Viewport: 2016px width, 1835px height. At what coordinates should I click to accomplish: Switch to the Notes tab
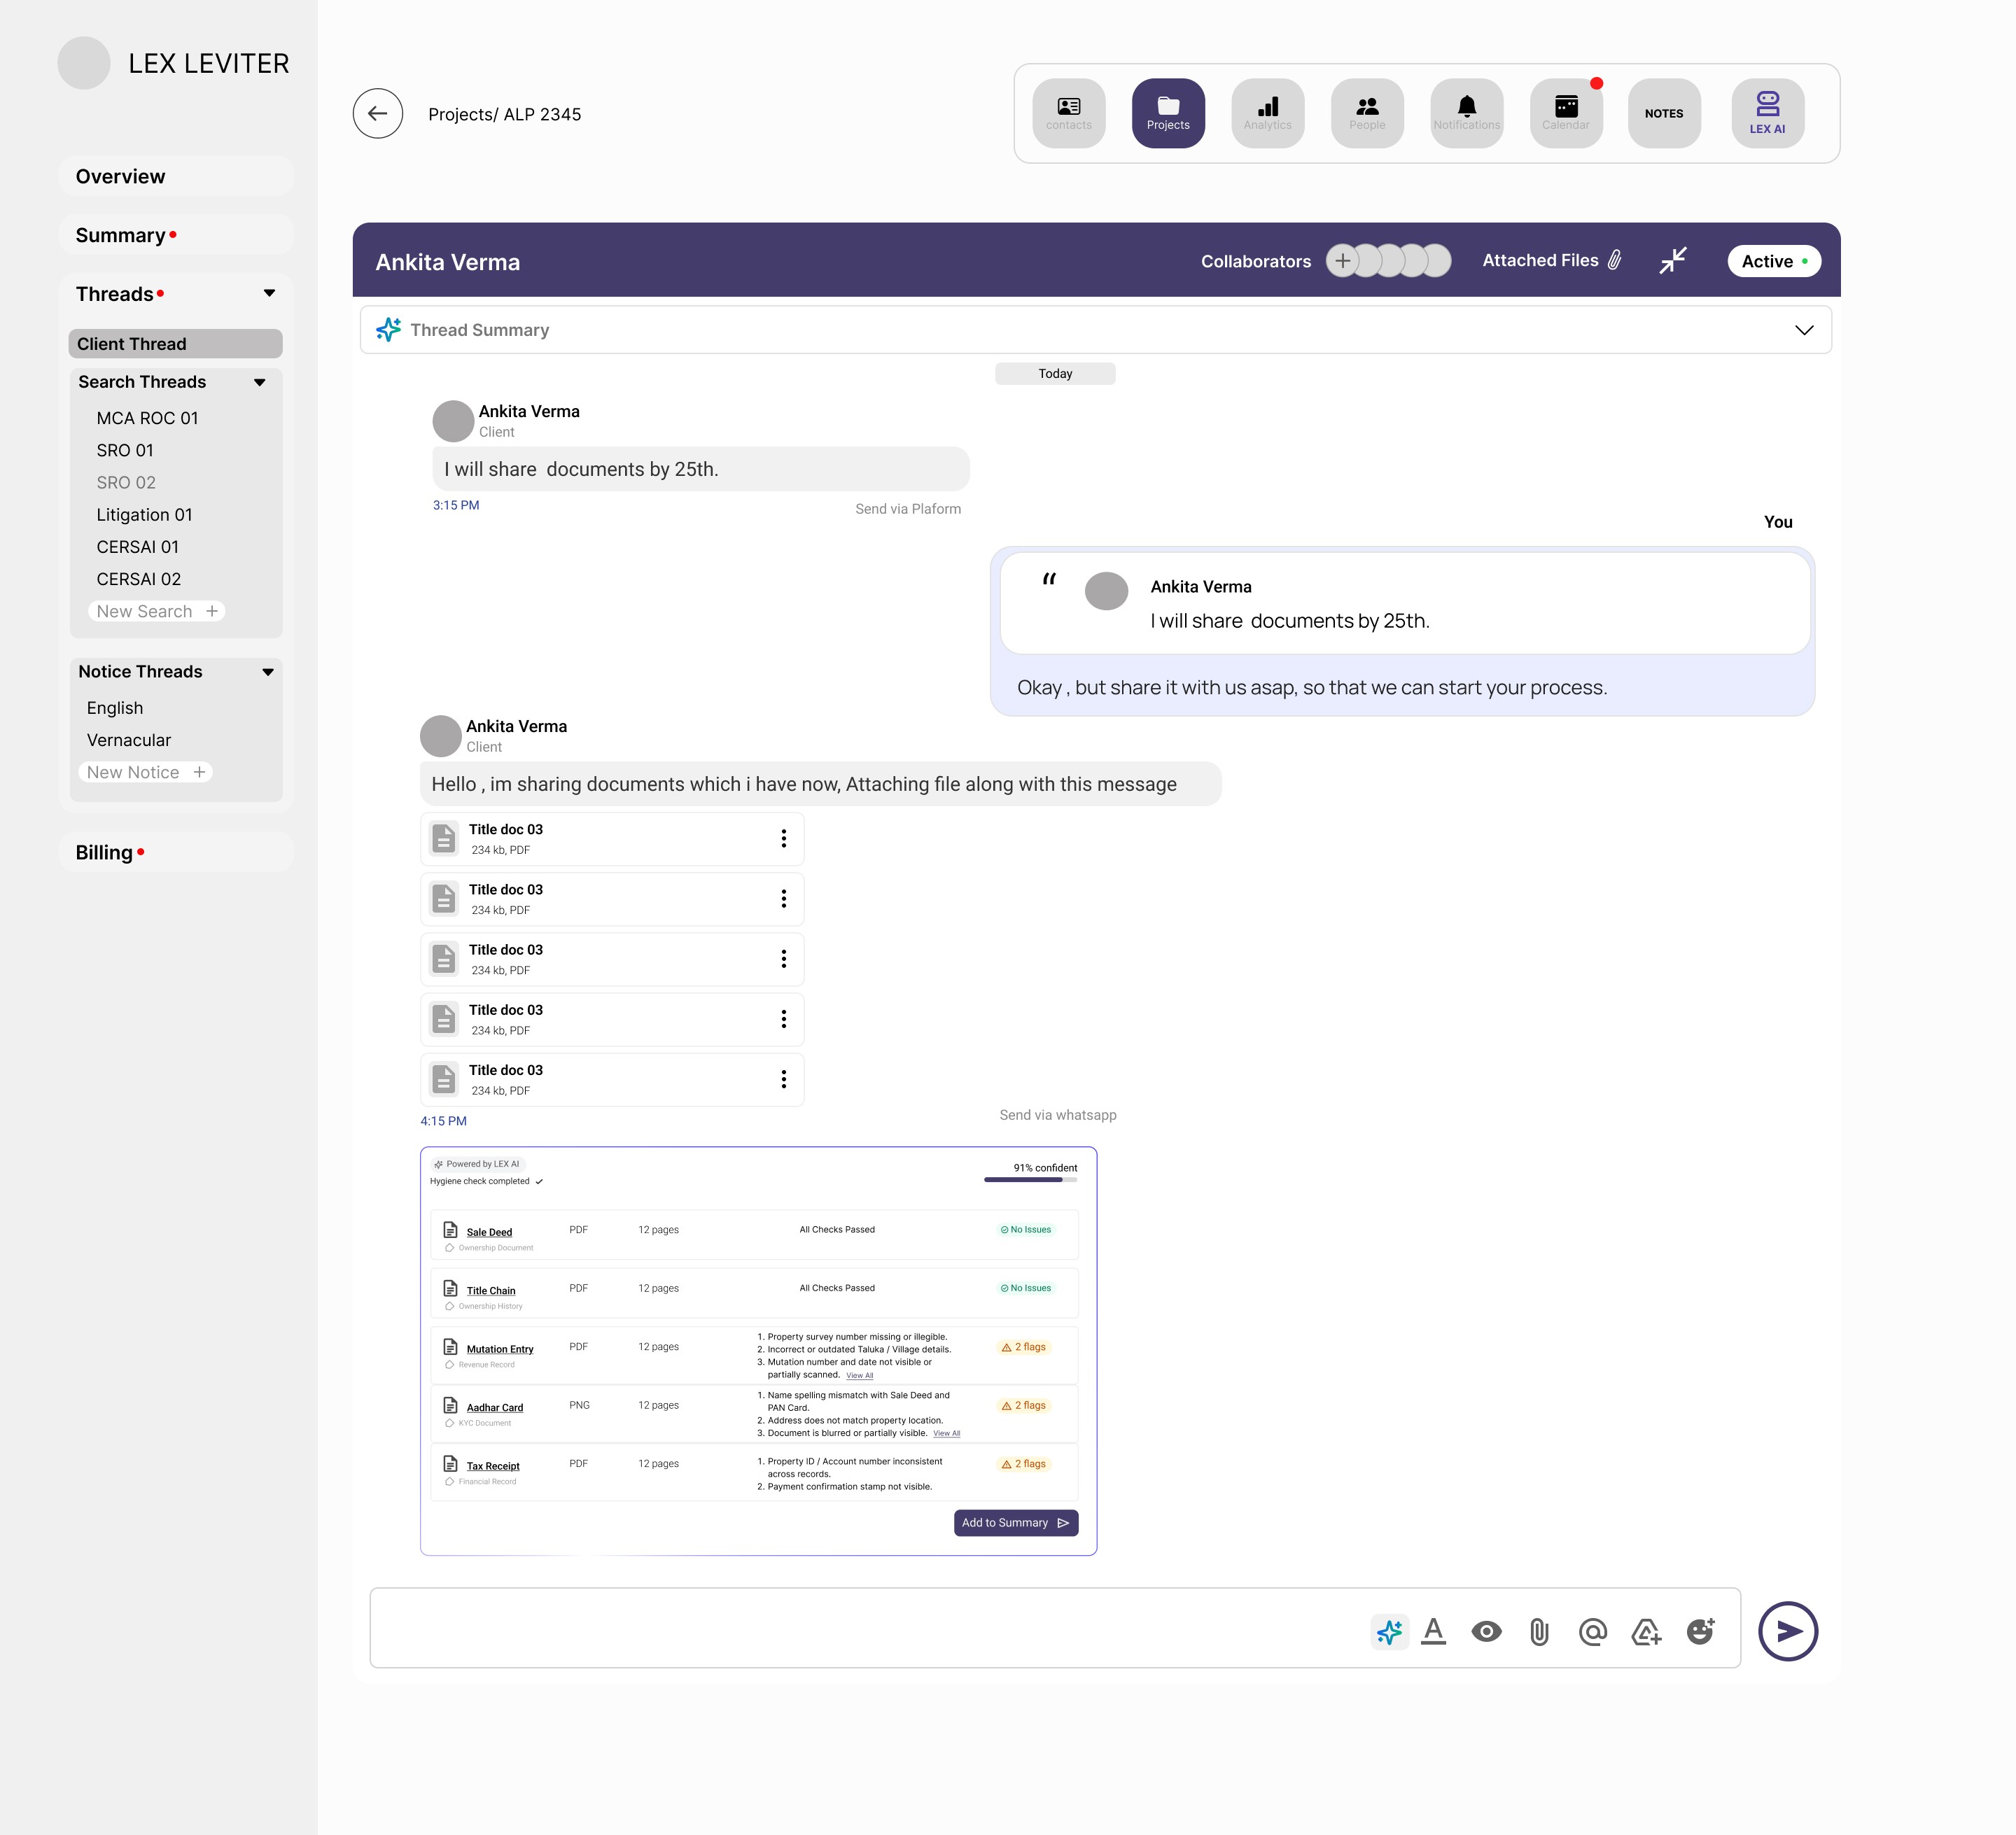[x=1664, y=113]
